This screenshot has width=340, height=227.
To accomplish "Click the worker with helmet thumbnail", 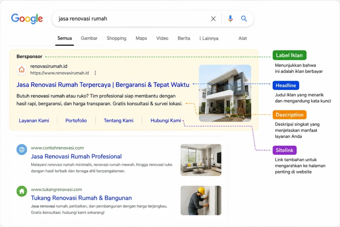I will pos(201,200).
